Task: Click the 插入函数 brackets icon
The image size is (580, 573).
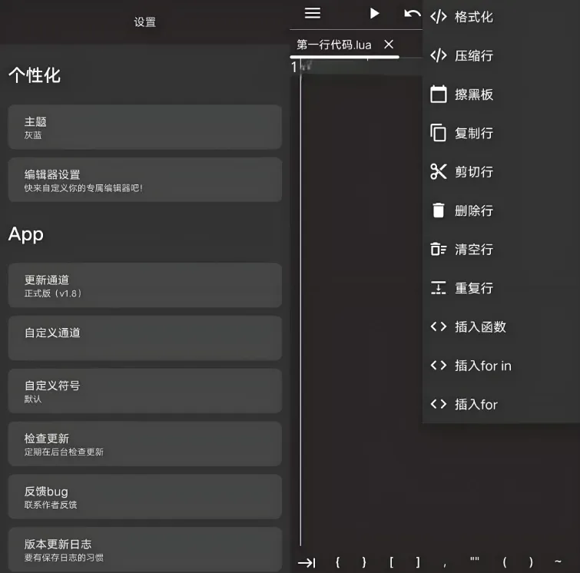Action: click(x=439, y=326)
